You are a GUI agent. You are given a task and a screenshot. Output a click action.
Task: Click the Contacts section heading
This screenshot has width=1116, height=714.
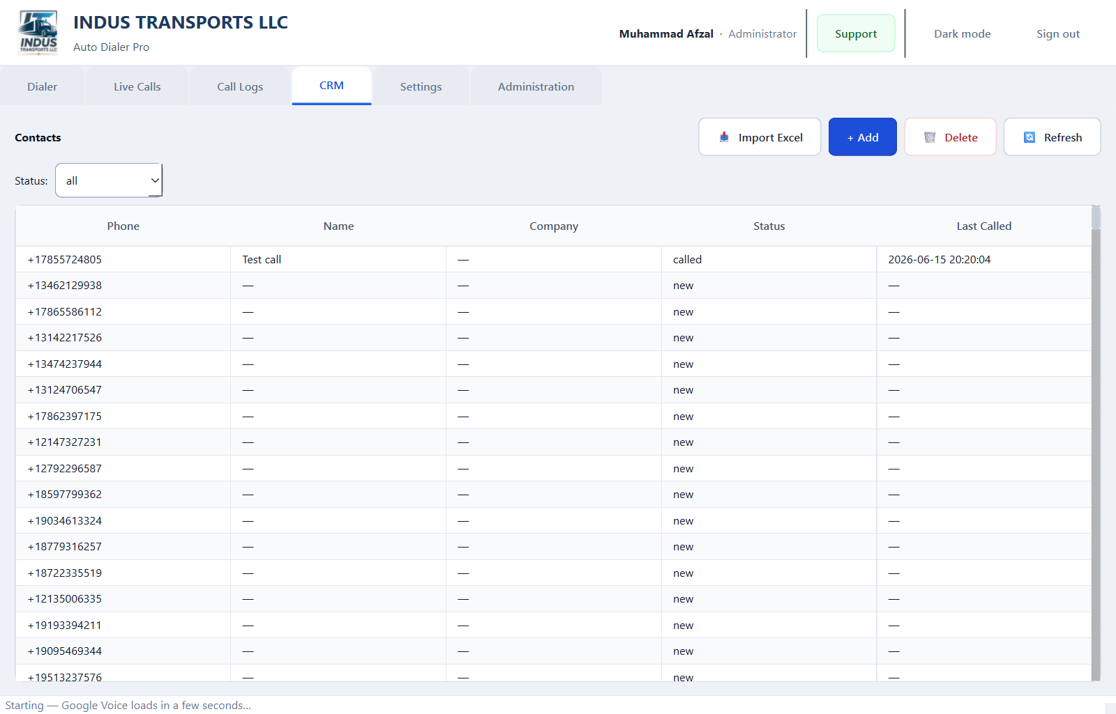coord(38,137)
